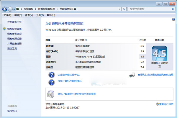Click the 7.4 hard disk subscore
The height and width of the screenshot is (118, 177).
point(142,67)
